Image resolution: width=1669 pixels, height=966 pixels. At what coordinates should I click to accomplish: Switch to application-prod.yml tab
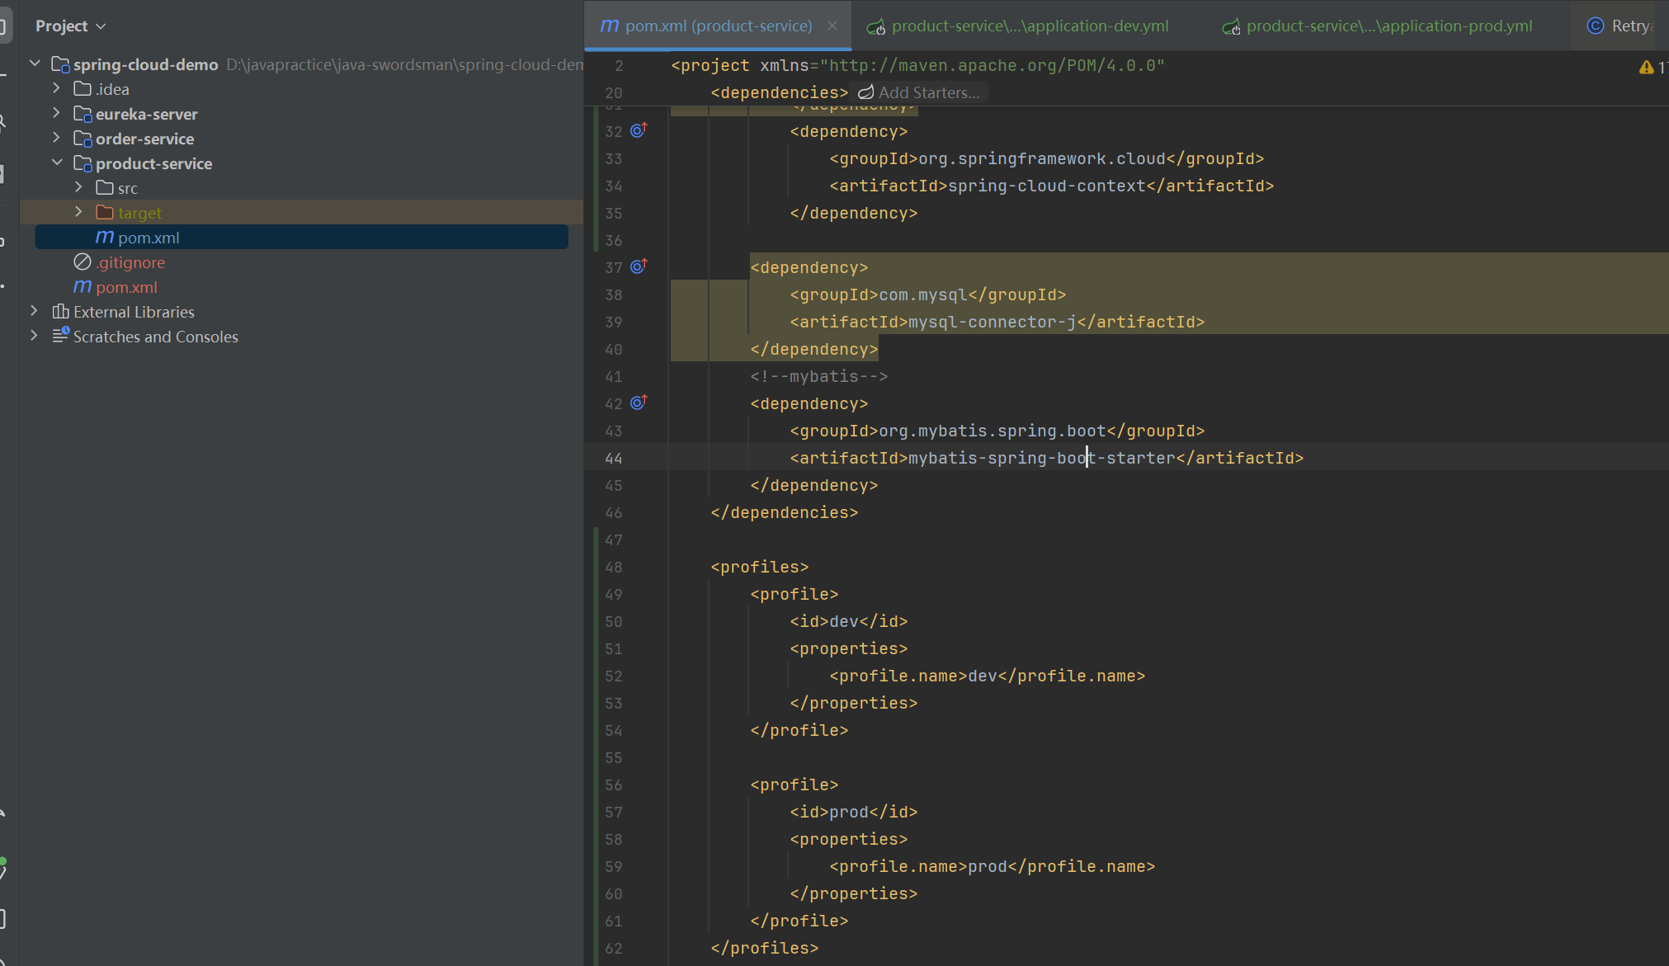1388,26
